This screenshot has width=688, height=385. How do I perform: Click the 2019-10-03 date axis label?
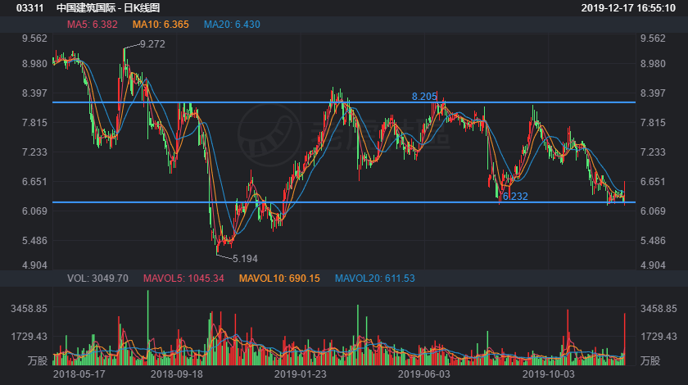(550, 373)
